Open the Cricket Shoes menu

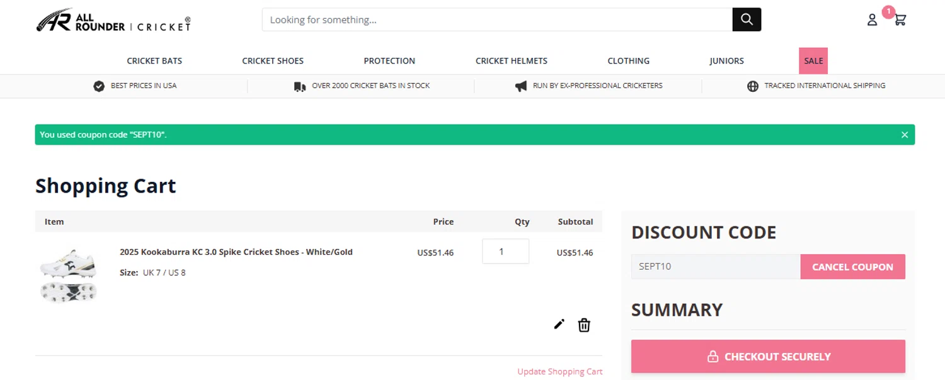click(273, 61)
